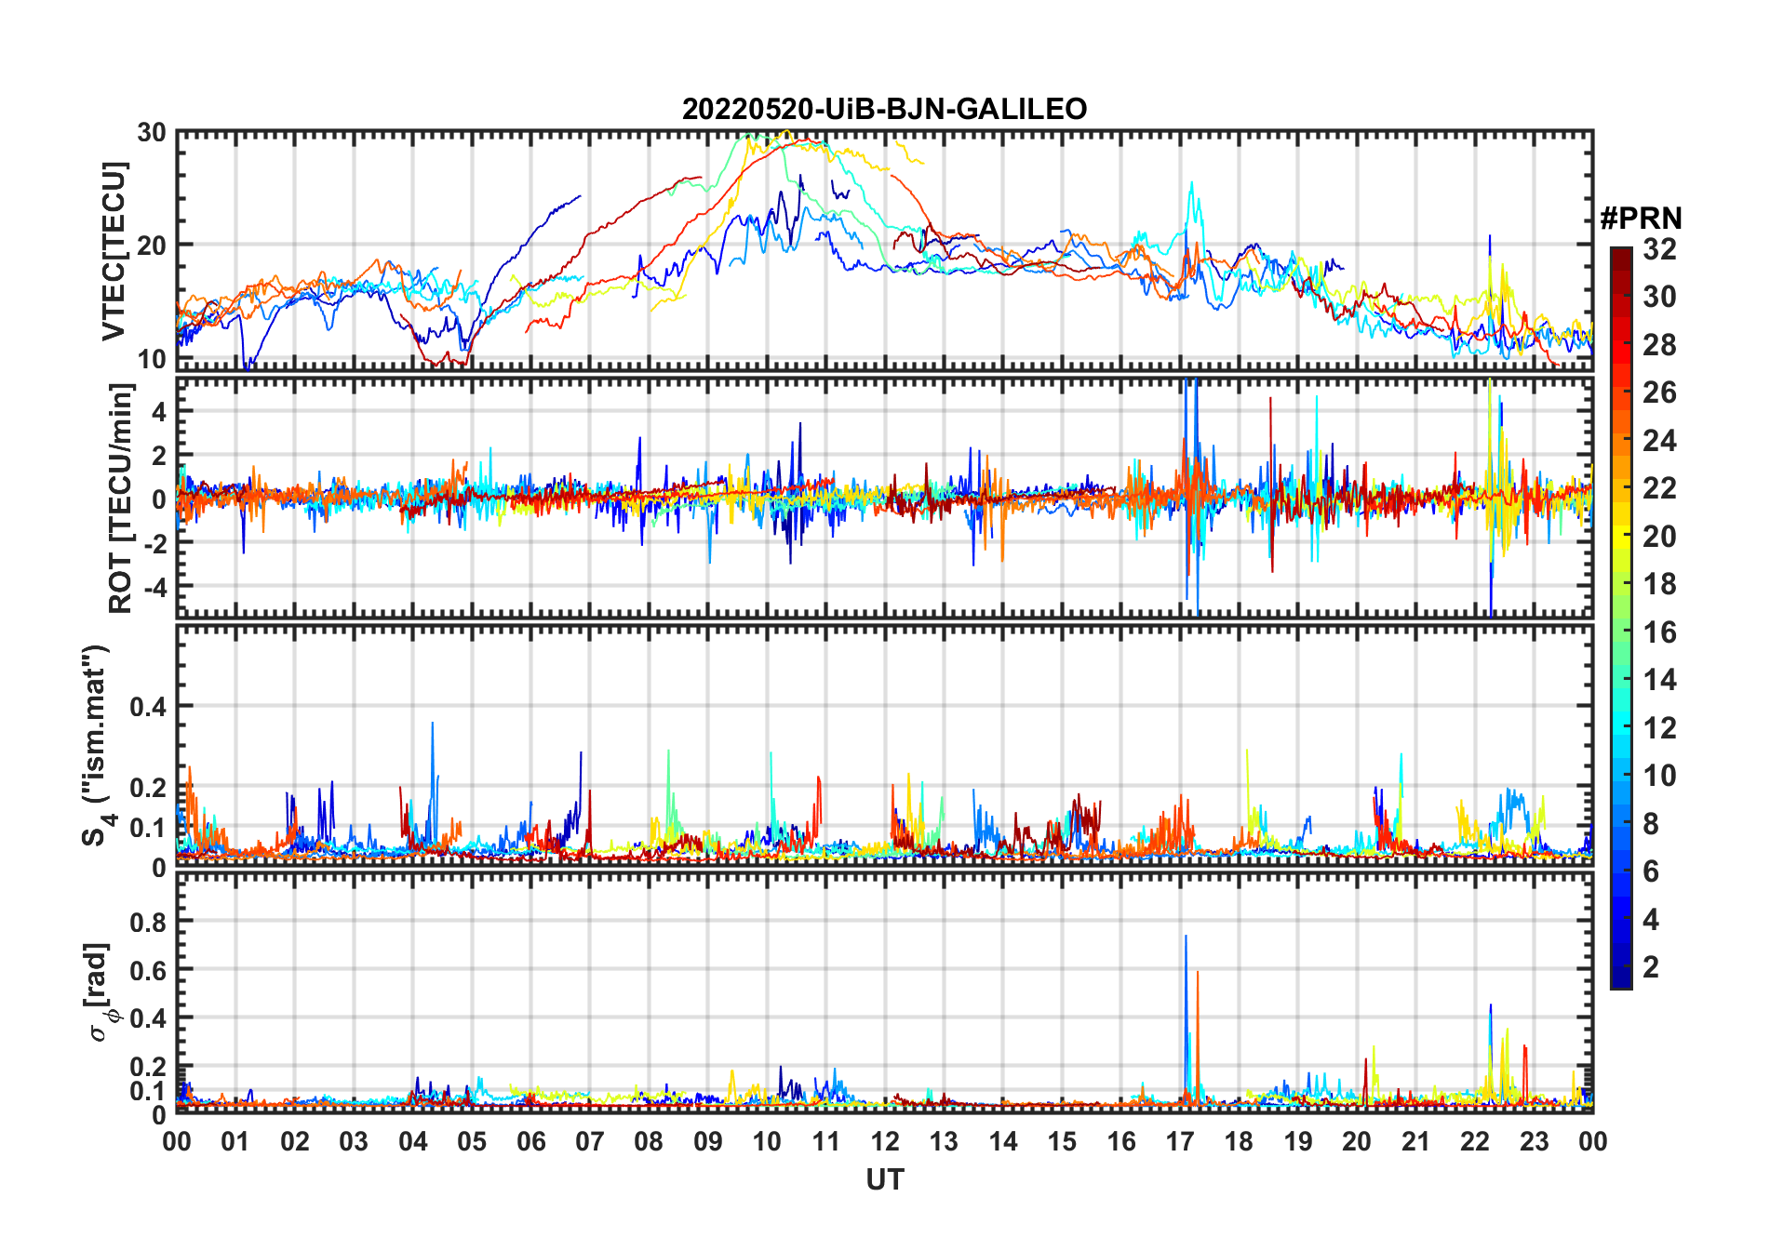Click the x-axis tick label 04
Viewport: 1770px width, 1237px height.
click(413, 1141)
